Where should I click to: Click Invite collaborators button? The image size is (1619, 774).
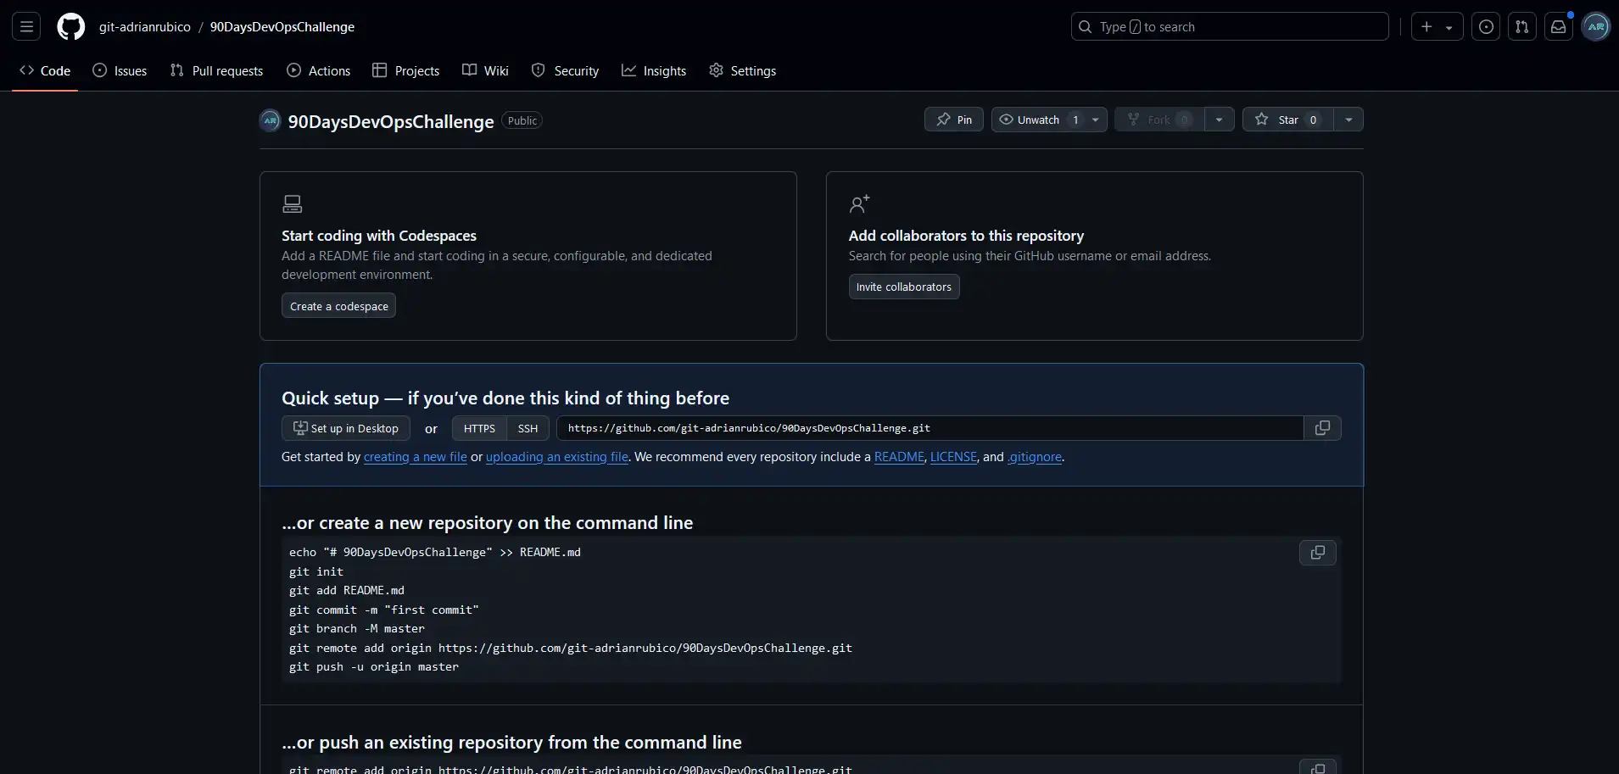click(x=904, y=287)
